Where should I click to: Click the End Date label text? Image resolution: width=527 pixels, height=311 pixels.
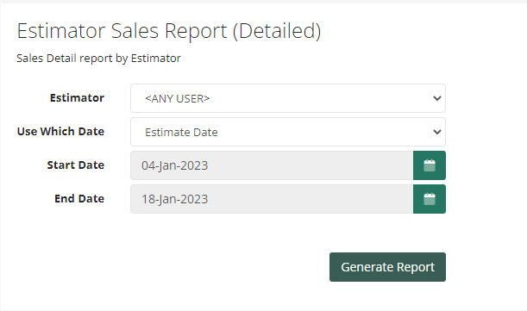79,198
